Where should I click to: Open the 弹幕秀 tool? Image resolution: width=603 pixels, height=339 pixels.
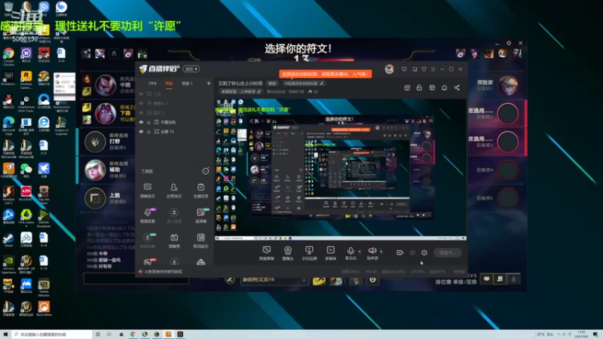pyautogui.click(x=174, y=240)
